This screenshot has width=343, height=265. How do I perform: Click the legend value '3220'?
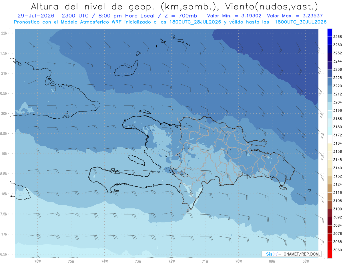coord(337,86)
